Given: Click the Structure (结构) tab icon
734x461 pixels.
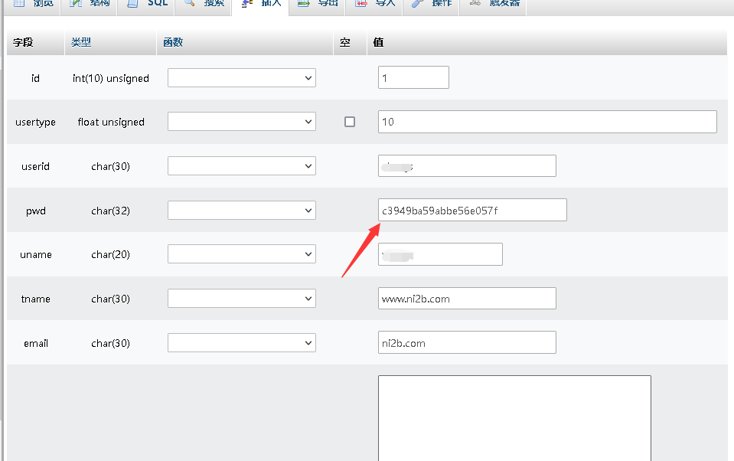Looking at the screenshot, I should [x=76, y=3].
